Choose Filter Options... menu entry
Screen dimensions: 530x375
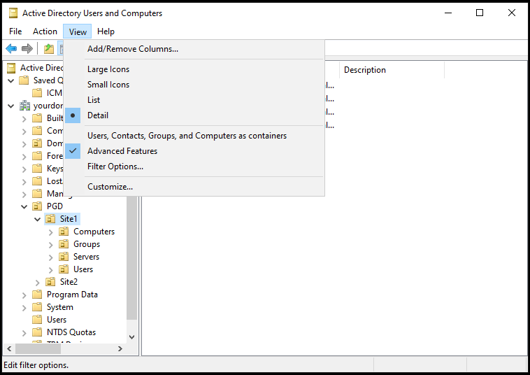[194, 167]
